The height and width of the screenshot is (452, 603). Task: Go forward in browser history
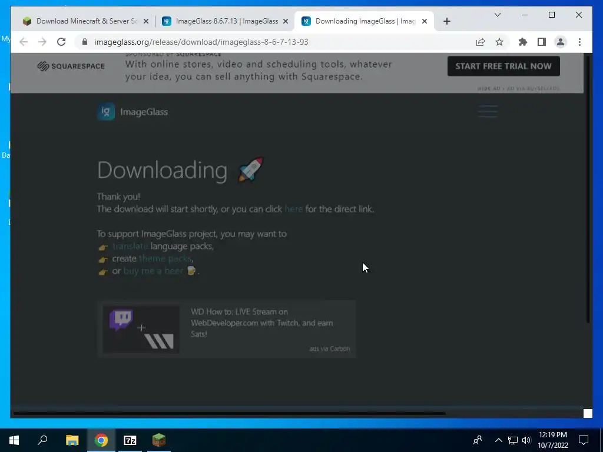pyautogui.click(x=42, y=42)
